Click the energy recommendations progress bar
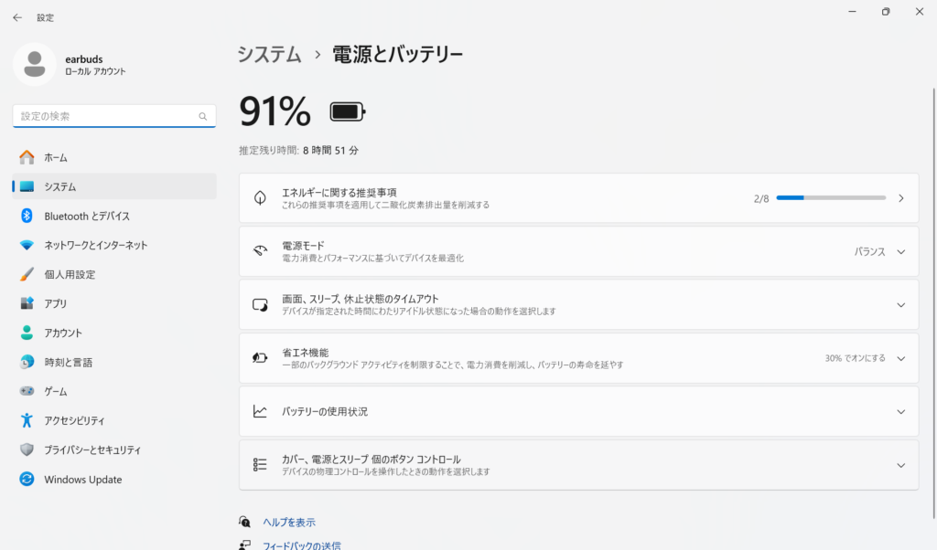The width and height of the screenshot is (937, 550). (x=831, y=198)
